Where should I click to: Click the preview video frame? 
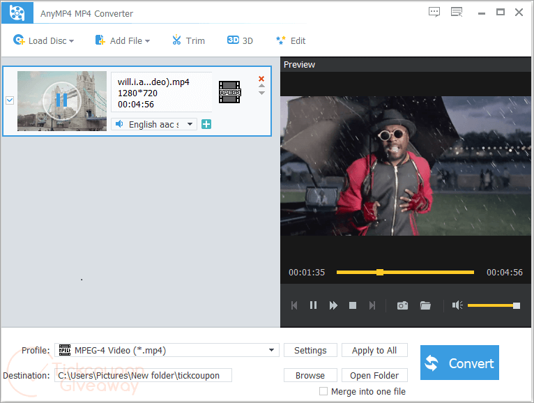(406, 166)
